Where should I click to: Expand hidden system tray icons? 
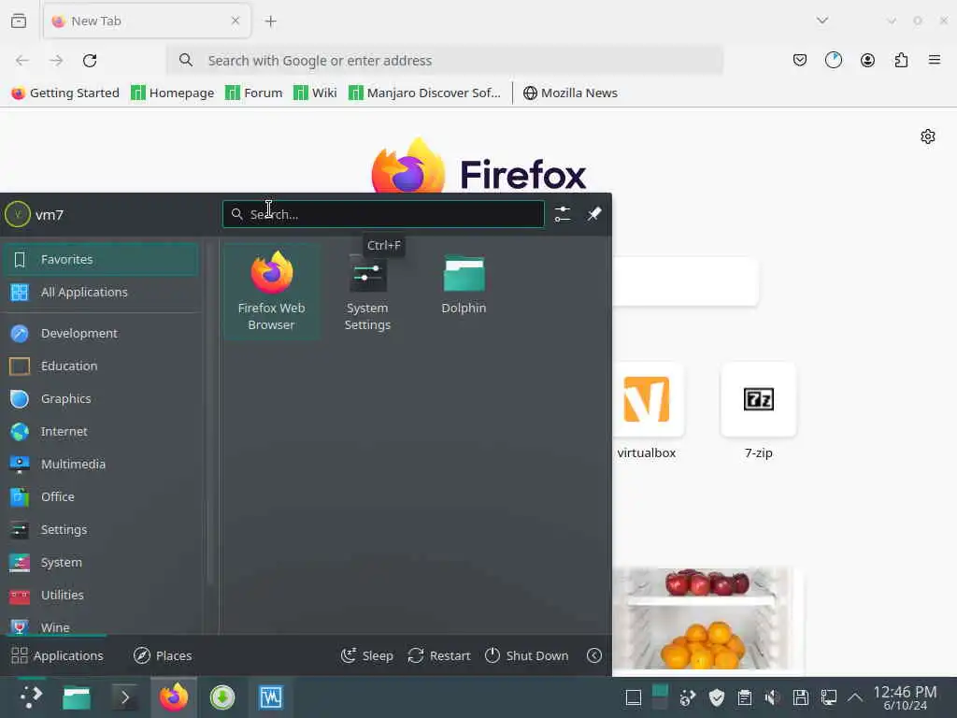point(855,697)
